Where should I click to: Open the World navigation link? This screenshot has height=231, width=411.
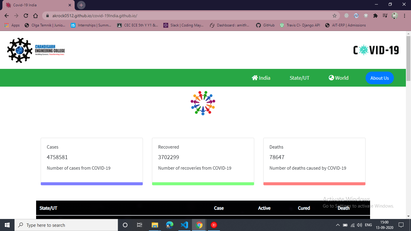click(x=338, y=78)
